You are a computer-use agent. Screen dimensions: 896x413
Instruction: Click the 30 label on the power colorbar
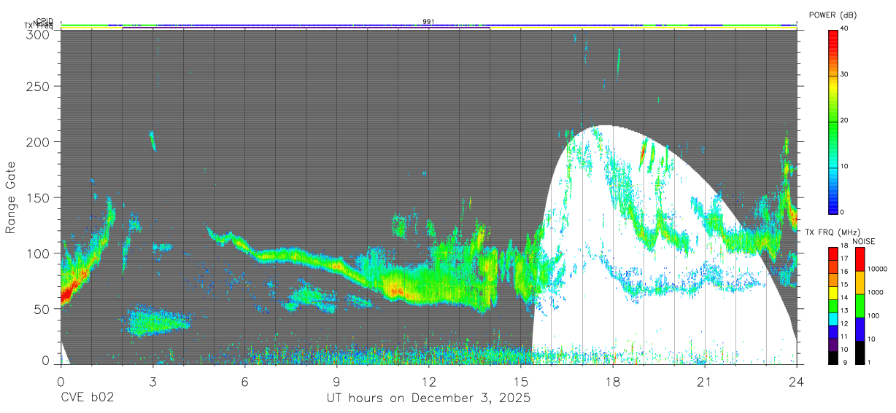(845, 74)
